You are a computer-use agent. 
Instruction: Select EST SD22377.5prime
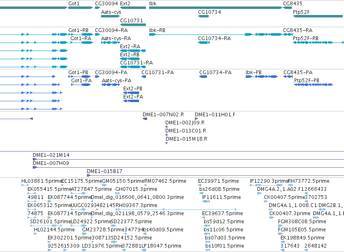pyautogui.click(x=131, y=222)
